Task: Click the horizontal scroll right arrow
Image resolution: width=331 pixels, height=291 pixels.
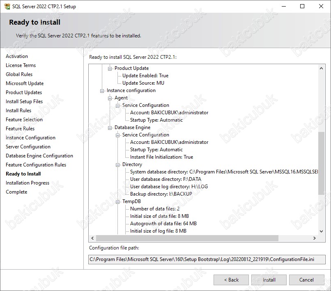Action: (x=315, y=238)
